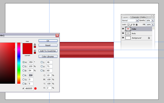Viewport: 164px width, 103px height.
Task: Select the Body layer thumbnail
Action: pyautogui.click(x=128, y=33)
